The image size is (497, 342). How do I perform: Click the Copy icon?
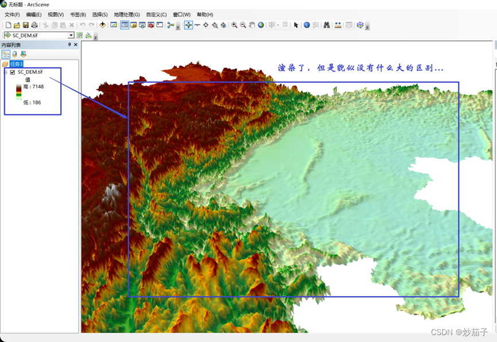55,25
